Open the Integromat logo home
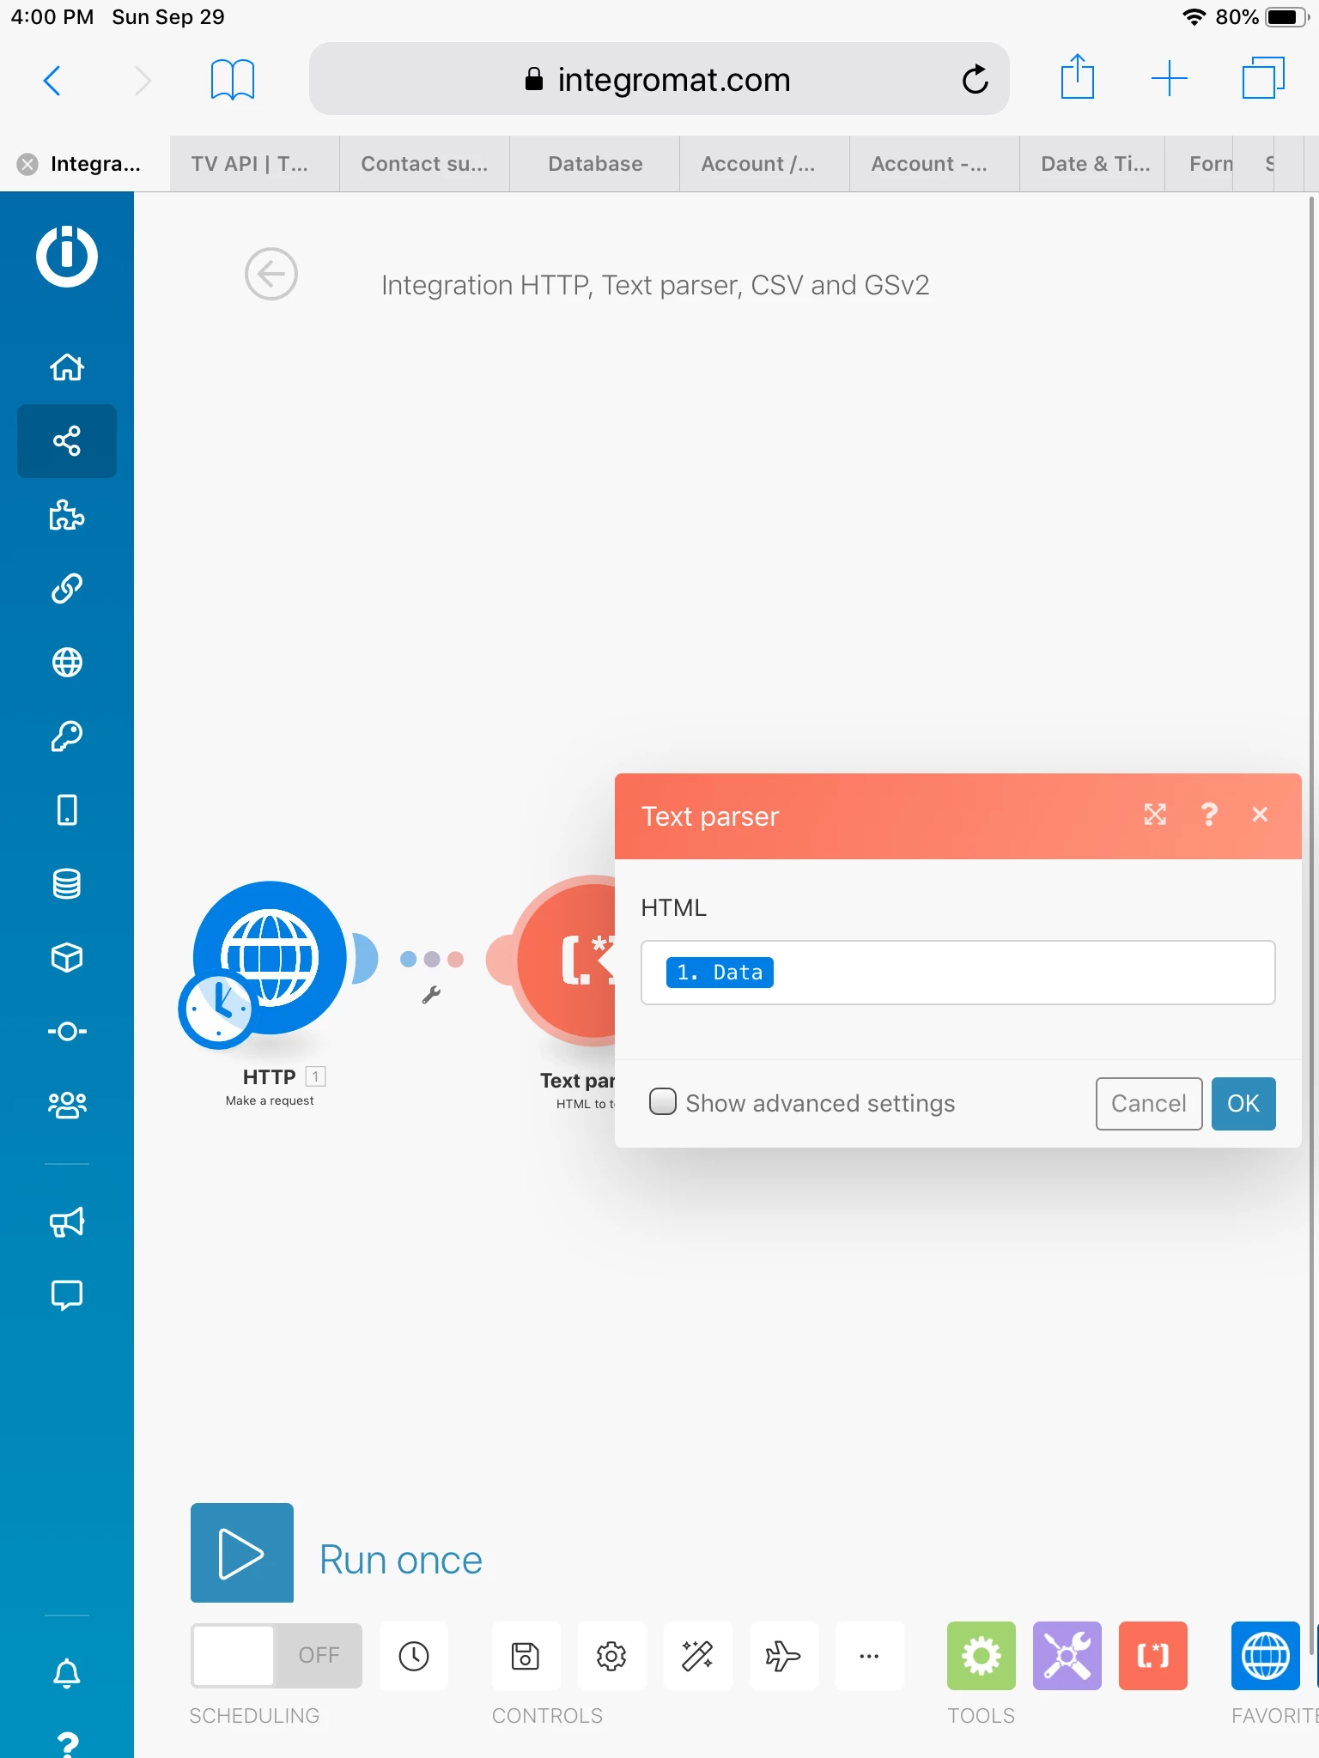1319x1758 pixels. pos(67,256)
